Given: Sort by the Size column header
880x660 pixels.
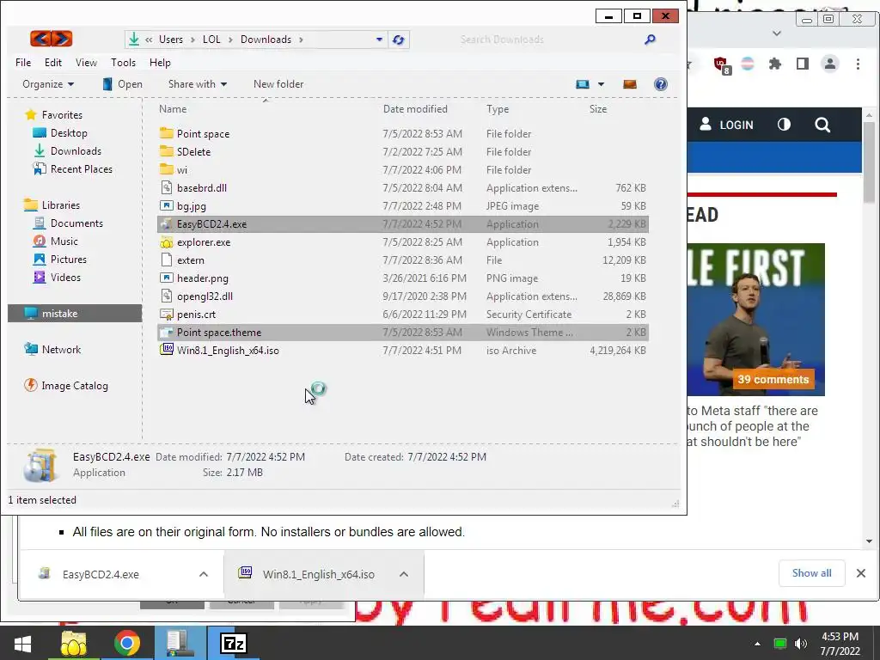Looking at the screenshot, I should 598,109.
